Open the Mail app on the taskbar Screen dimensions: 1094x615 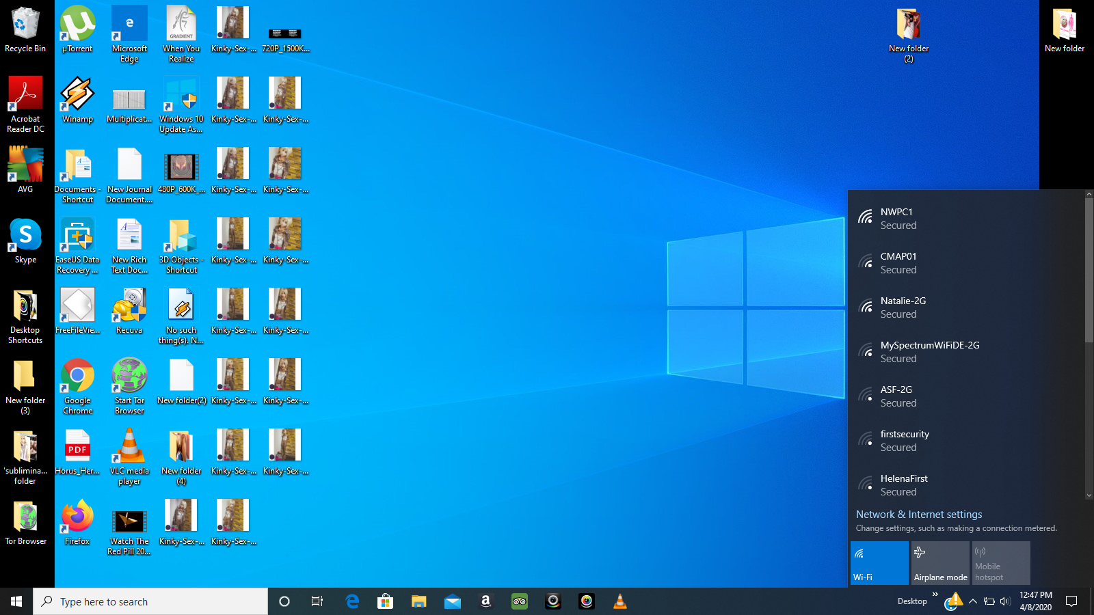coord(453,601)
